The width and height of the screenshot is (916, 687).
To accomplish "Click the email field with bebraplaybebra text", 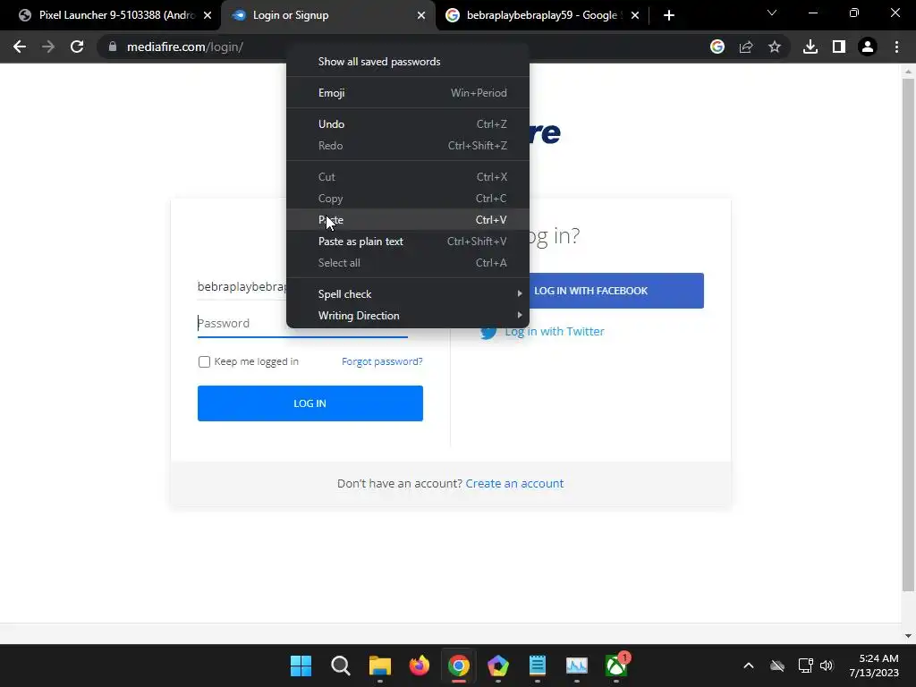I will coord(242,287).
